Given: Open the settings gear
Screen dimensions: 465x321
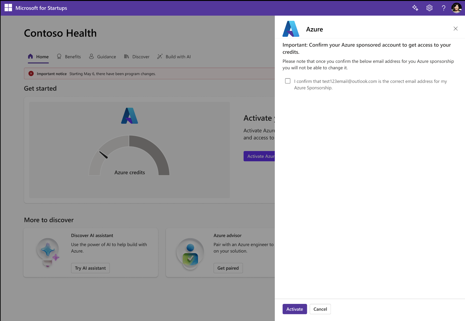Looking at the screenshot, I should click(x=429, y=8).
